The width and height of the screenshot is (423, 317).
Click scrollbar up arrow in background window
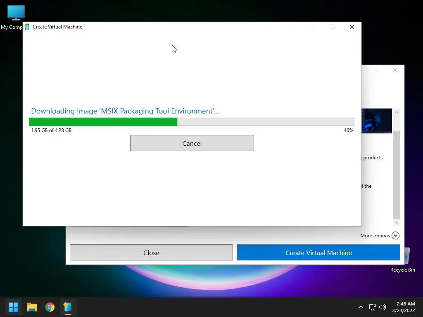(x=397, y=112)
